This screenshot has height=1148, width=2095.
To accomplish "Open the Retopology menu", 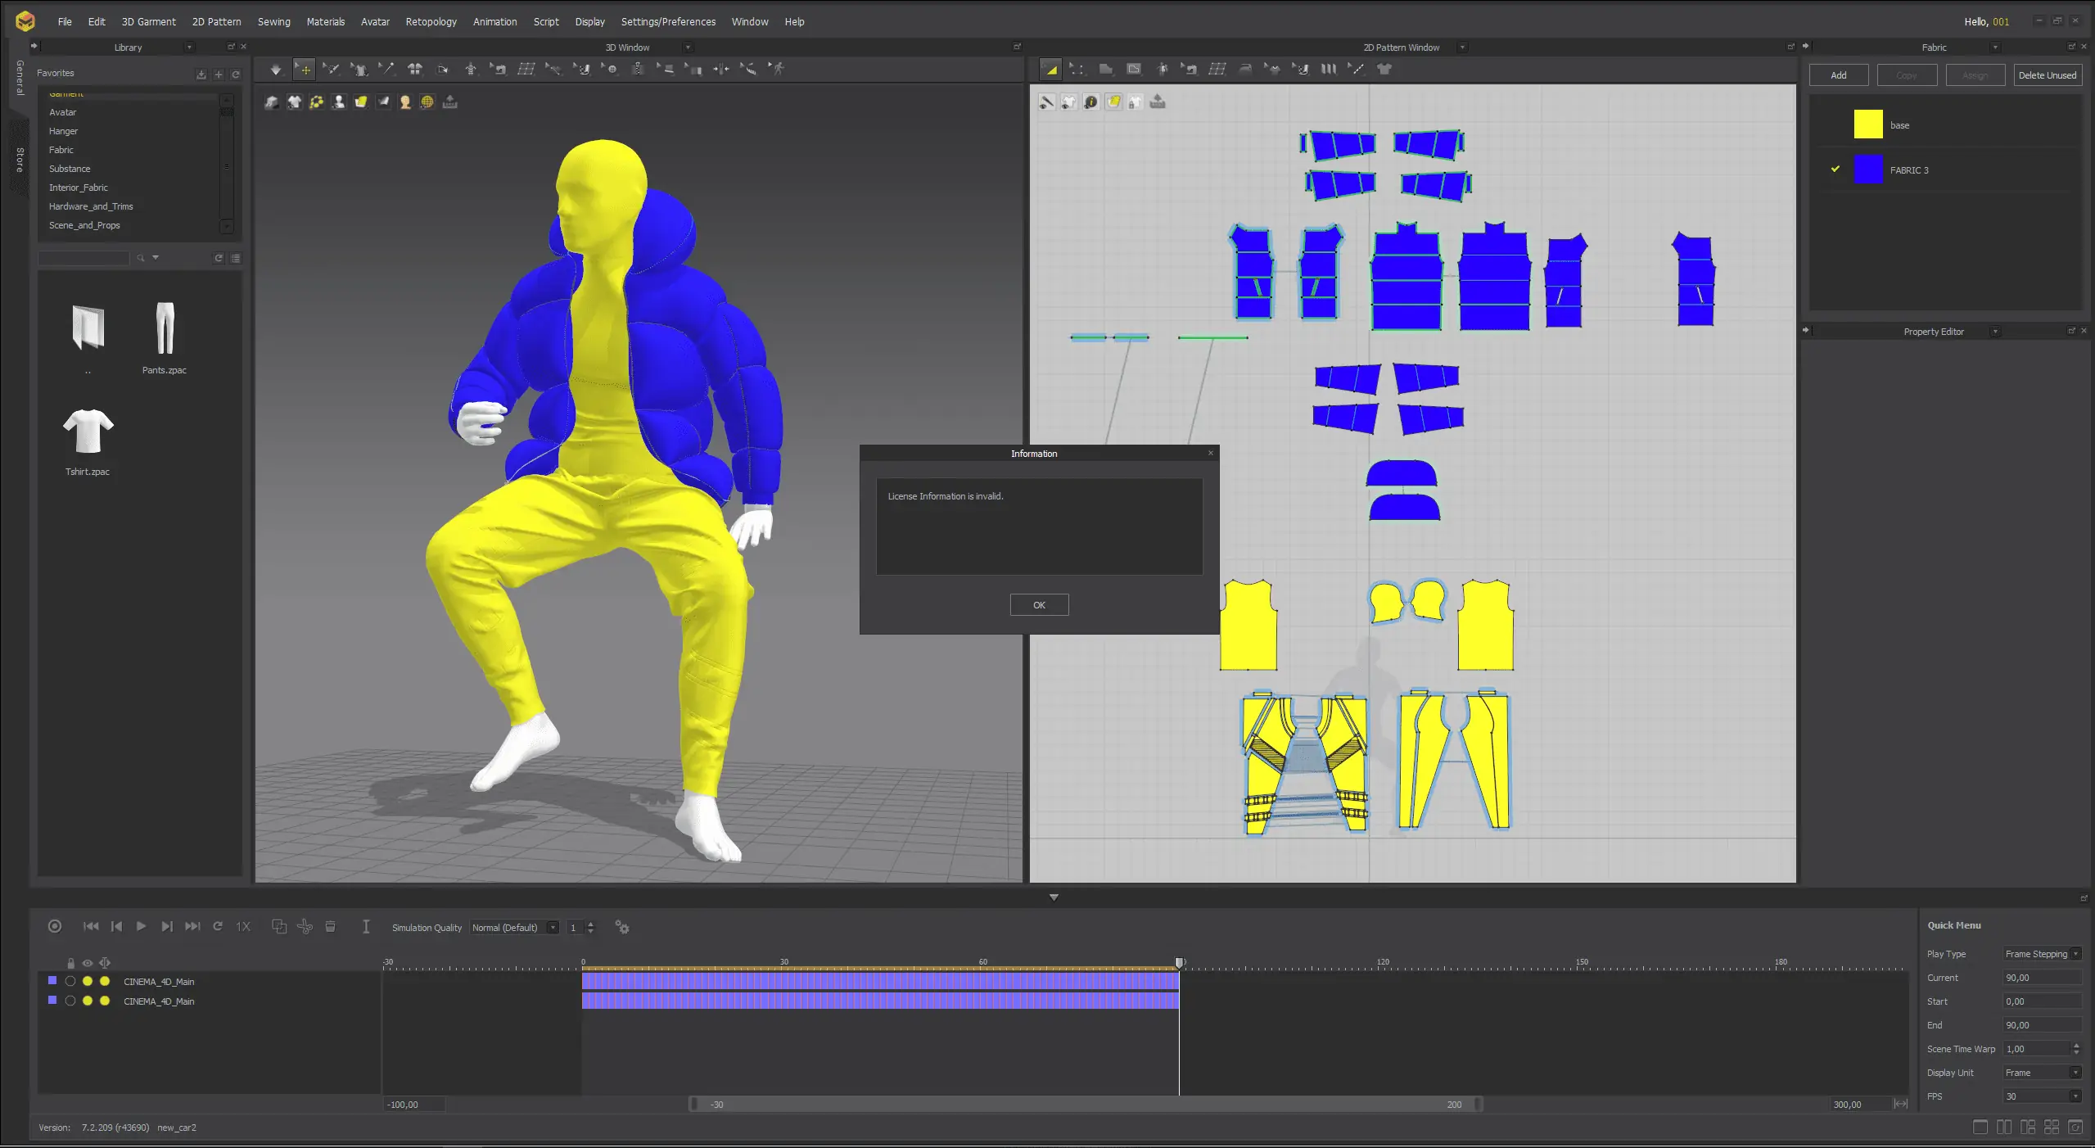I will (431, 22).
